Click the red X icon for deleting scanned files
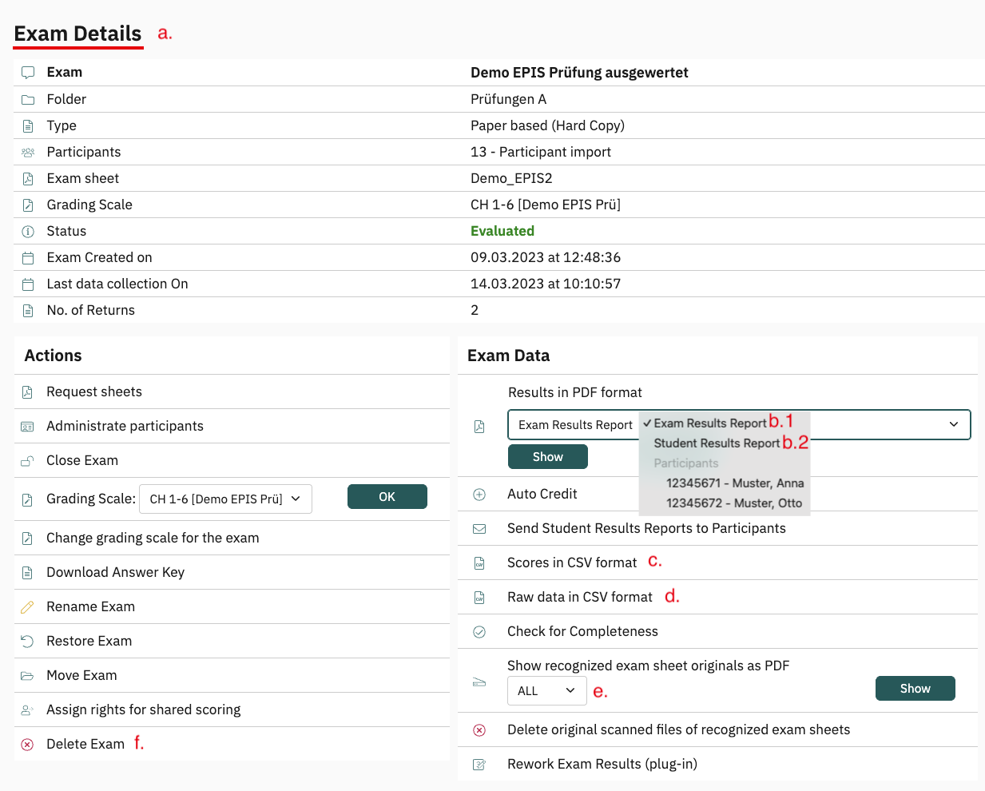The height and width of the screenshot is (791, 985). tap(479, 730)
